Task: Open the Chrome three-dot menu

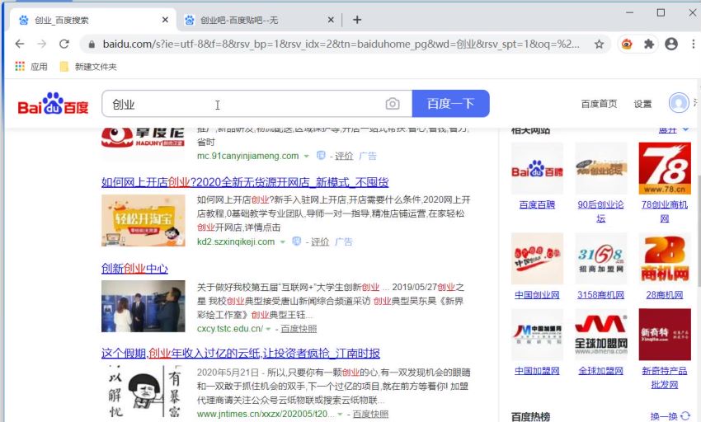Action: coord(693,44)
